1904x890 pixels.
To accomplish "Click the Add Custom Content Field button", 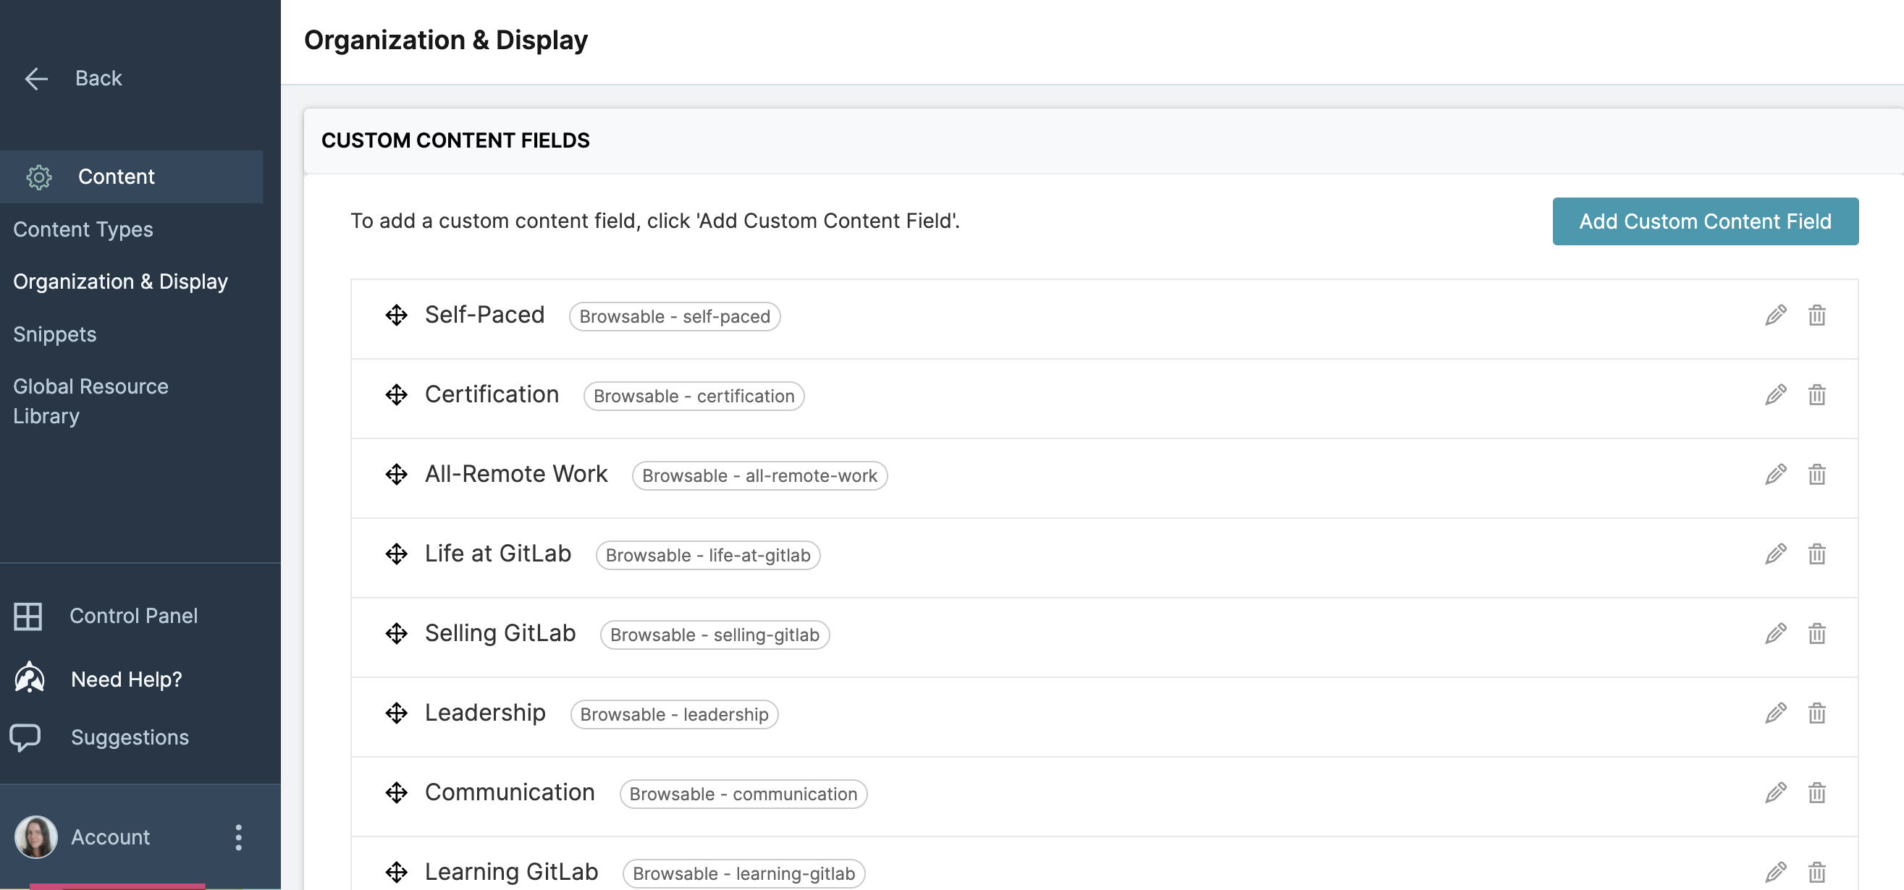I will coord(1704,221).
